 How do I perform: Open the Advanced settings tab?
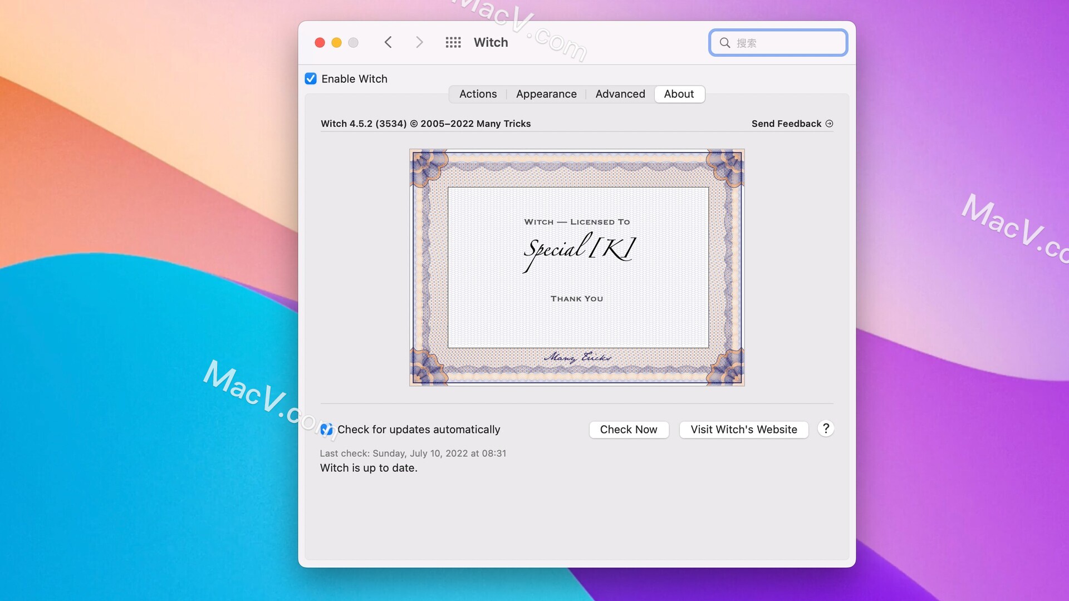[x=620, y=94]
